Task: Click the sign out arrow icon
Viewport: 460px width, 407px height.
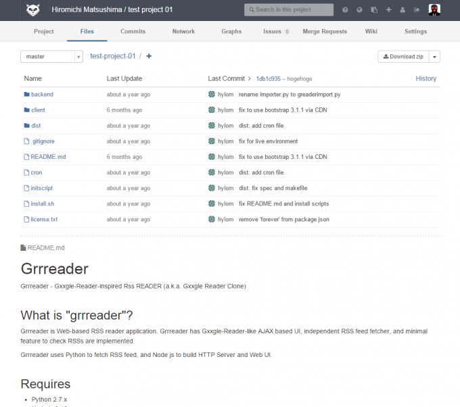Action: pyautogui.click(x=417, y=10)
